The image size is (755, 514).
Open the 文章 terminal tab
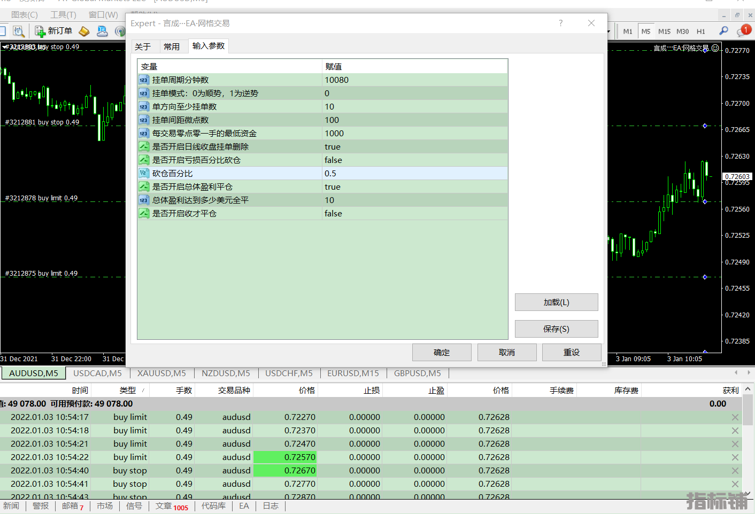(172, 506)
